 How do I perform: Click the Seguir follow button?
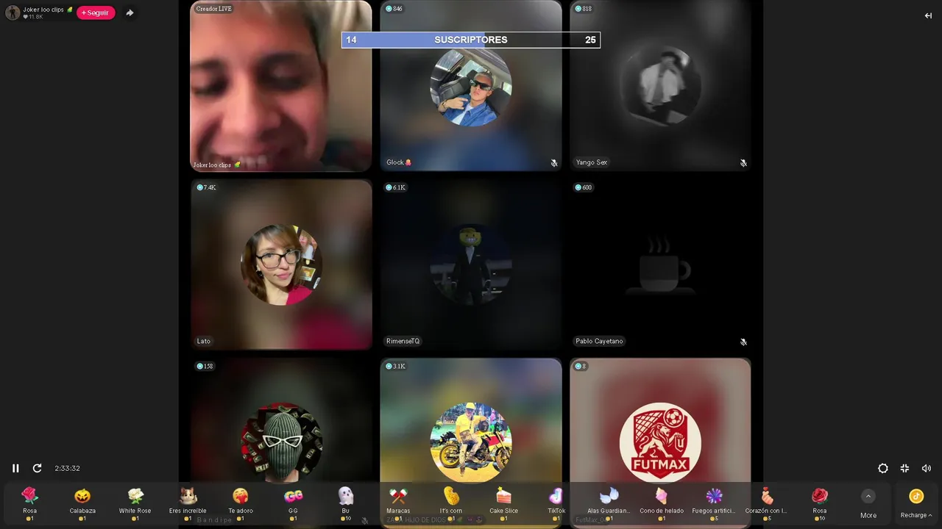tap(96, 12)
